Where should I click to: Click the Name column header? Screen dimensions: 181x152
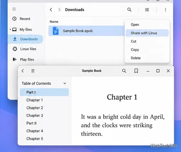pyautogui.click(x=54, y=22)
